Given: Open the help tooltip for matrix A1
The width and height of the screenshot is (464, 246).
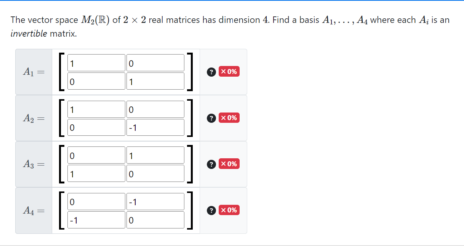Looking at the screenshot, I should tap(211, 72).
